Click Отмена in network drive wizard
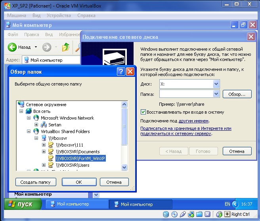Screen dimensions: 260x221 coord(237,151)
